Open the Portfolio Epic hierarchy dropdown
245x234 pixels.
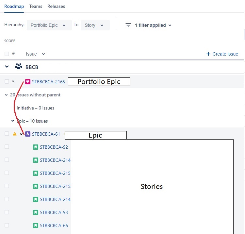[x=49, y=25]
